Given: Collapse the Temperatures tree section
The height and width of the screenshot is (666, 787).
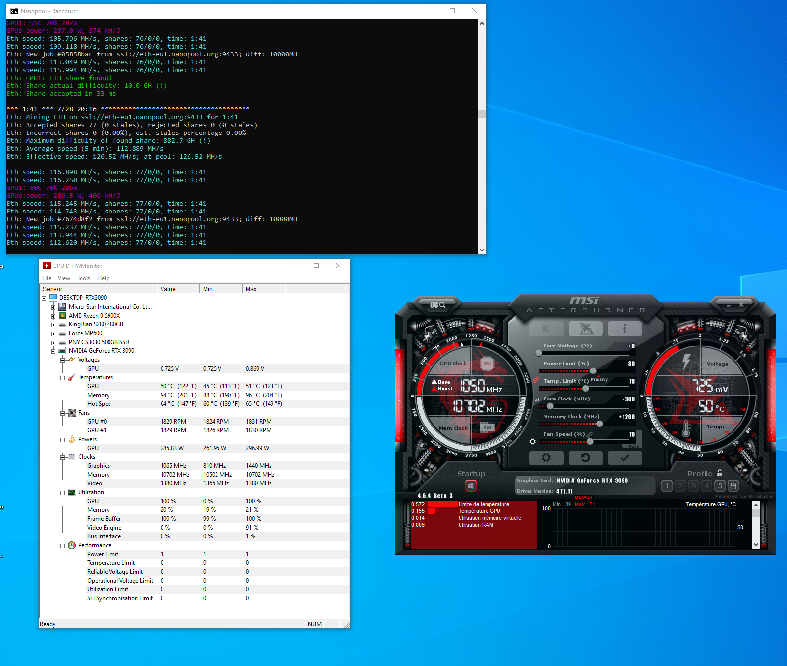Looking at the screenshot, I should click(x=63, y=378).
